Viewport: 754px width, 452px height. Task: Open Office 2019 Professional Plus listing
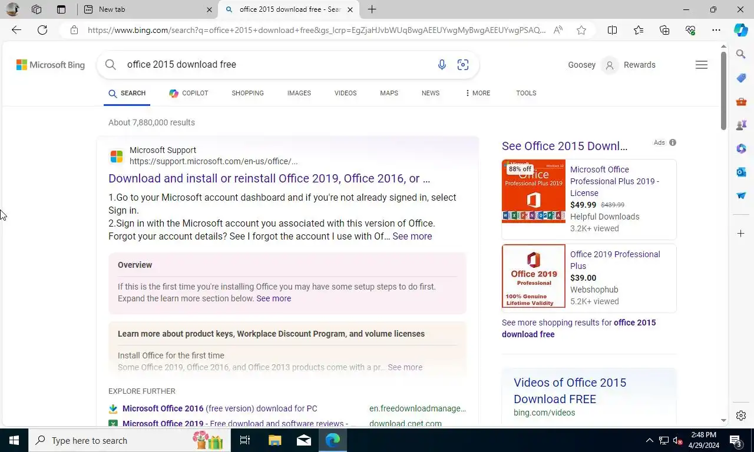tap(615, 260)
